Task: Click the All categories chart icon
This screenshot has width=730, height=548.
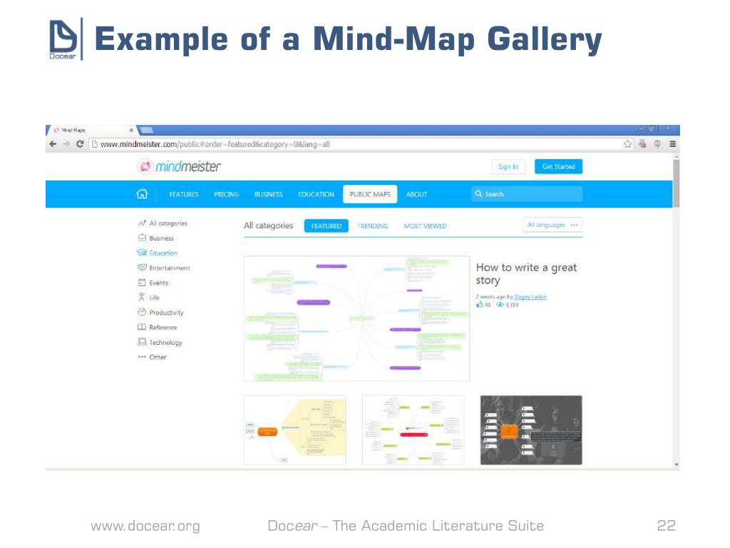Action: point(142,223)
